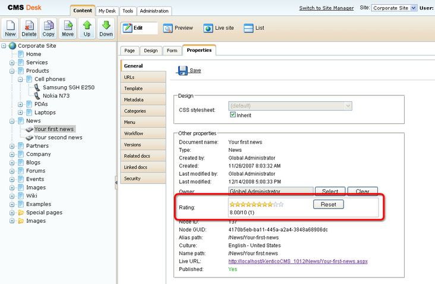Open the URLs properties section
Screen dimensions: 435x284
click(143, 77)
